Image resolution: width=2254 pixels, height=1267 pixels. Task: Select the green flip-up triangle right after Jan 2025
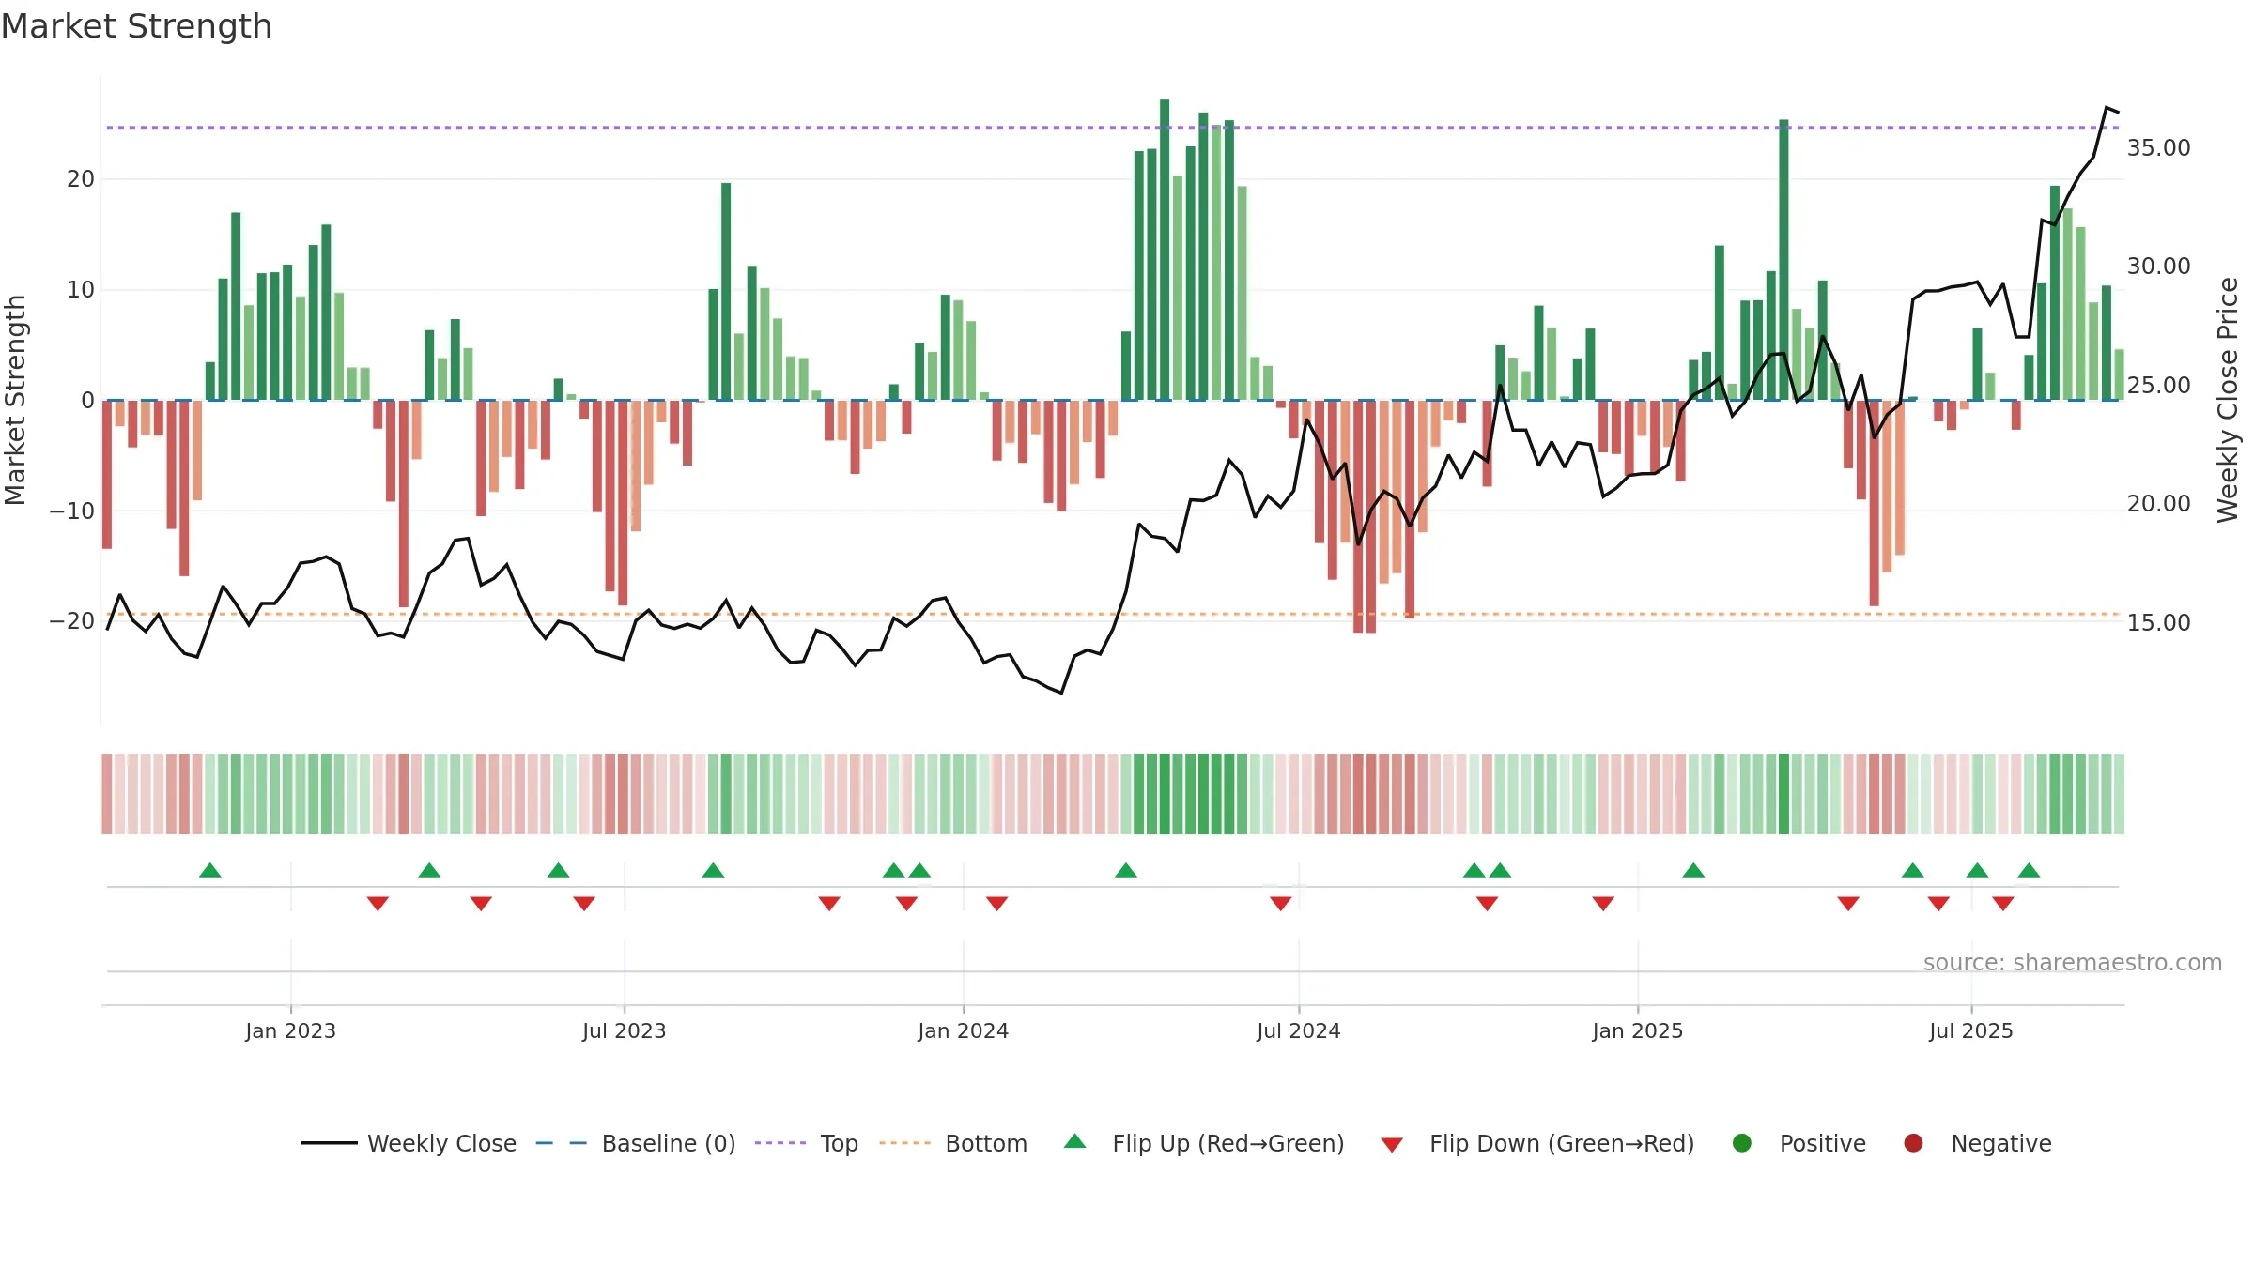(1693, 870)
